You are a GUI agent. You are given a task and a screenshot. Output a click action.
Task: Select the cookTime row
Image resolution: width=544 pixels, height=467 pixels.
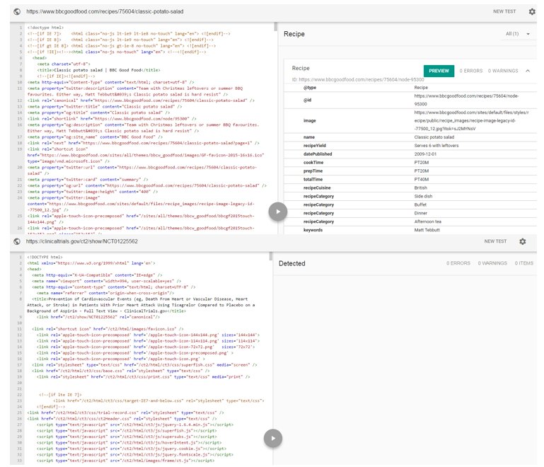pyautogui.click(x=410, y=162)
